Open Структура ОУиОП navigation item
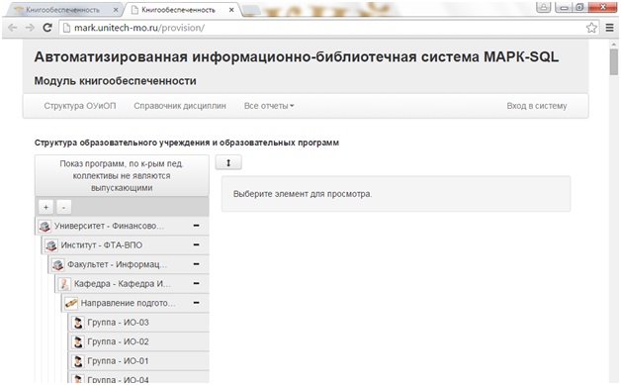The image size is (621, 385). pos(80,106)
